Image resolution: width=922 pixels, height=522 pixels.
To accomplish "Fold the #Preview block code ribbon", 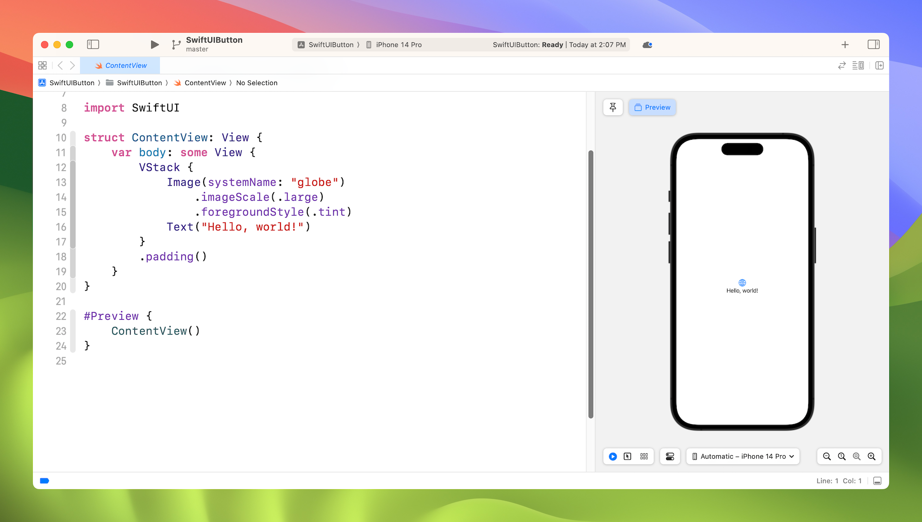I will (x=73, y=331).
